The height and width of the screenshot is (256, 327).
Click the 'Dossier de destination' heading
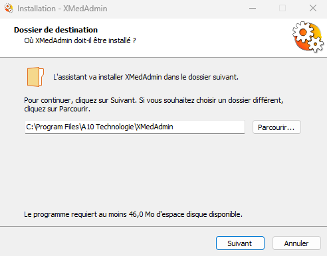pos(56,30)
